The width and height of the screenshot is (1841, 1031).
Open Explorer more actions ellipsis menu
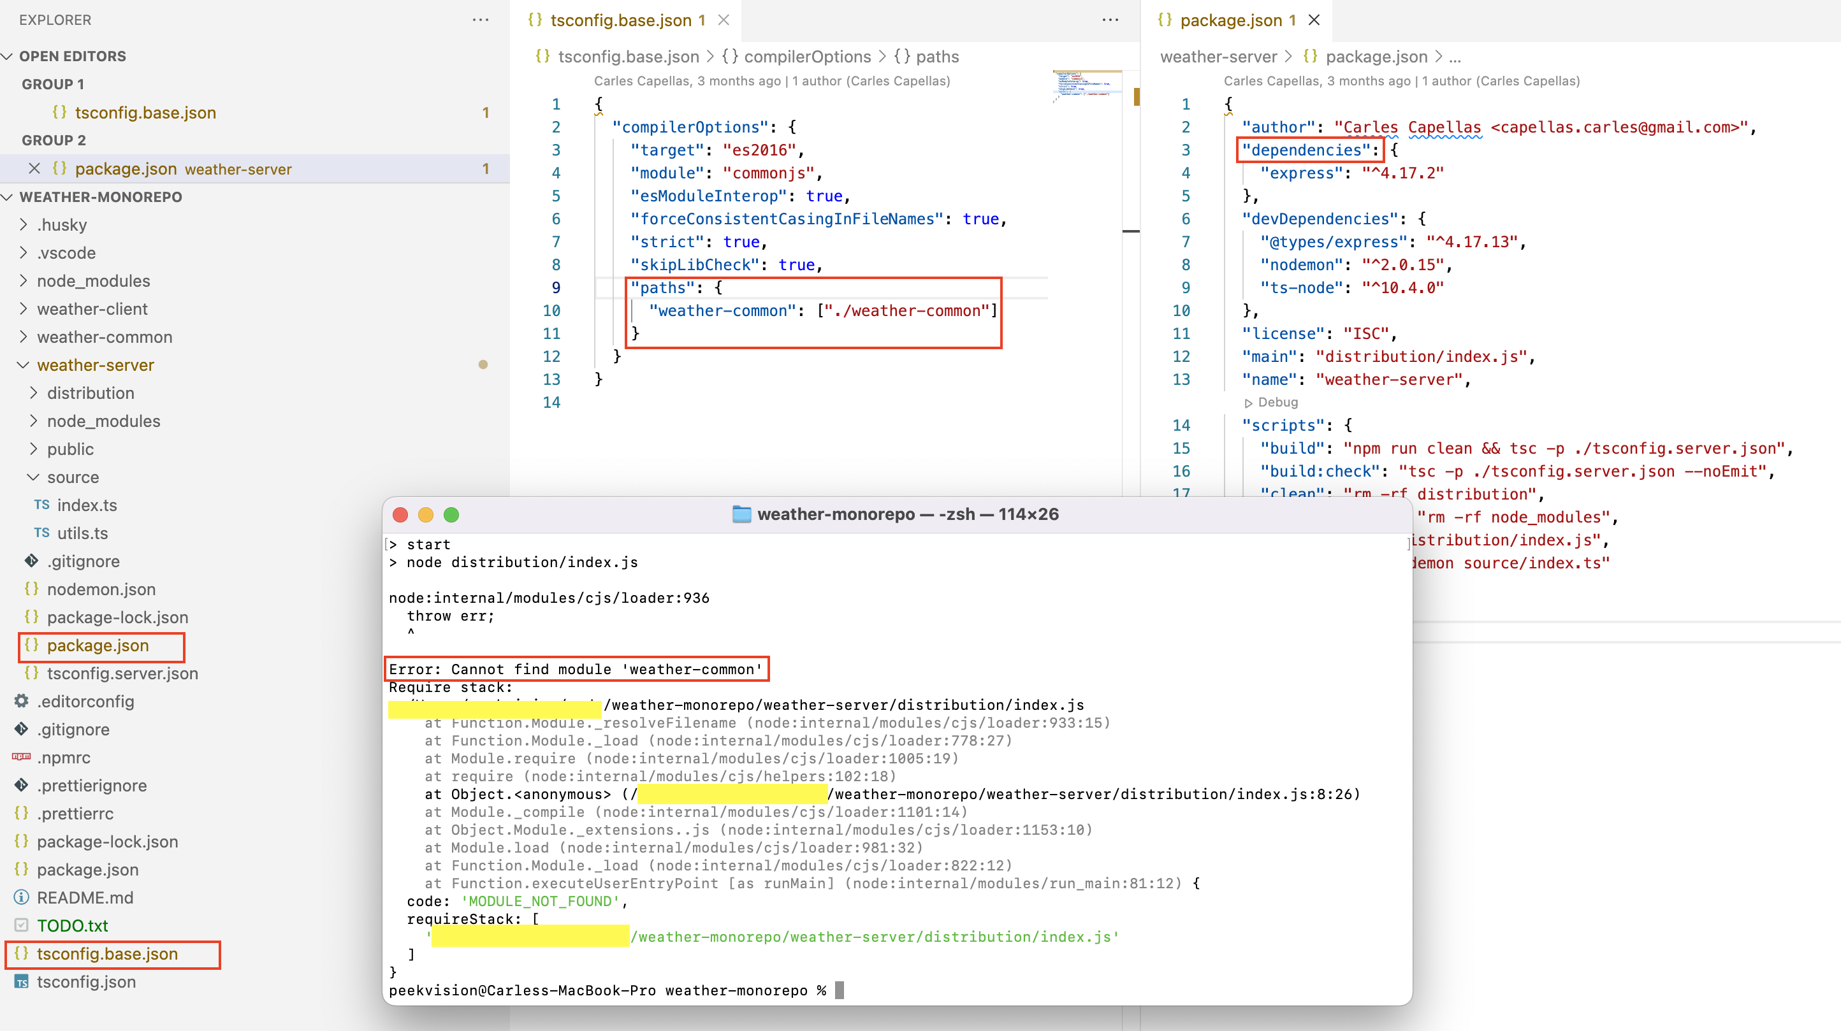[480, 20]
